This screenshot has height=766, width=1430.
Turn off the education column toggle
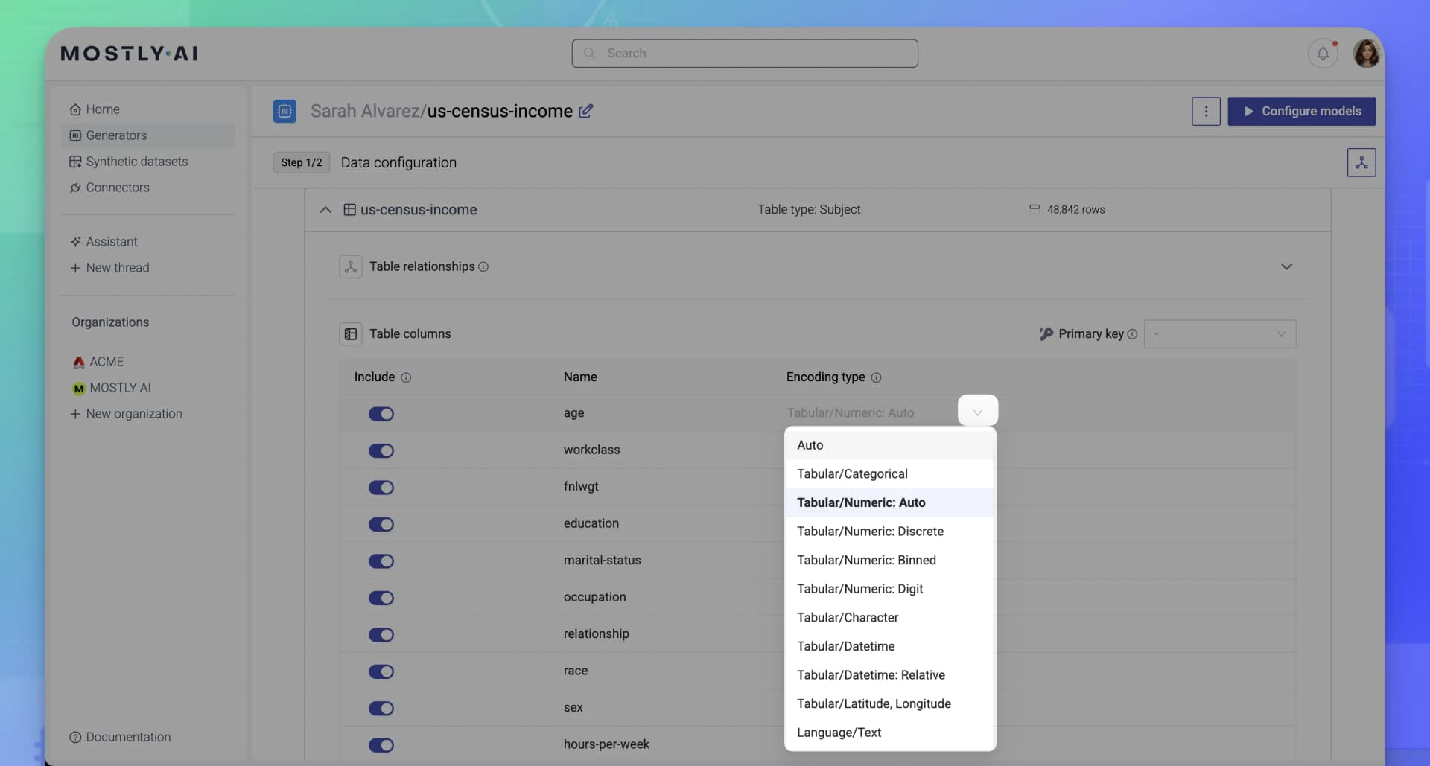tap(381, 524)
